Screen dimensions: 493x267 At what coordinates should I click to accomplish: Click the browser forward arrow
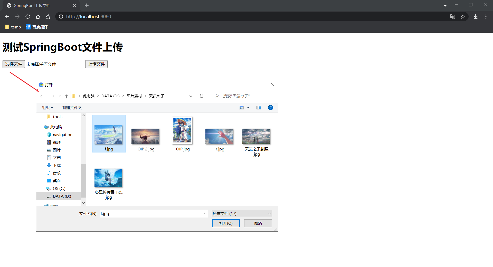17,17
